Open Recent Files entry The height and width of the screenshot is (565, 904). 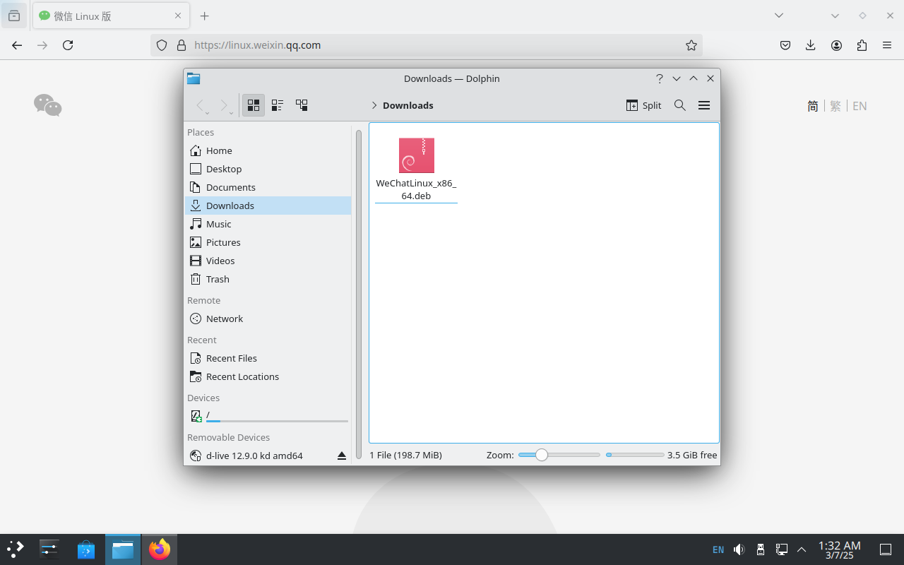tap(268, 358)
